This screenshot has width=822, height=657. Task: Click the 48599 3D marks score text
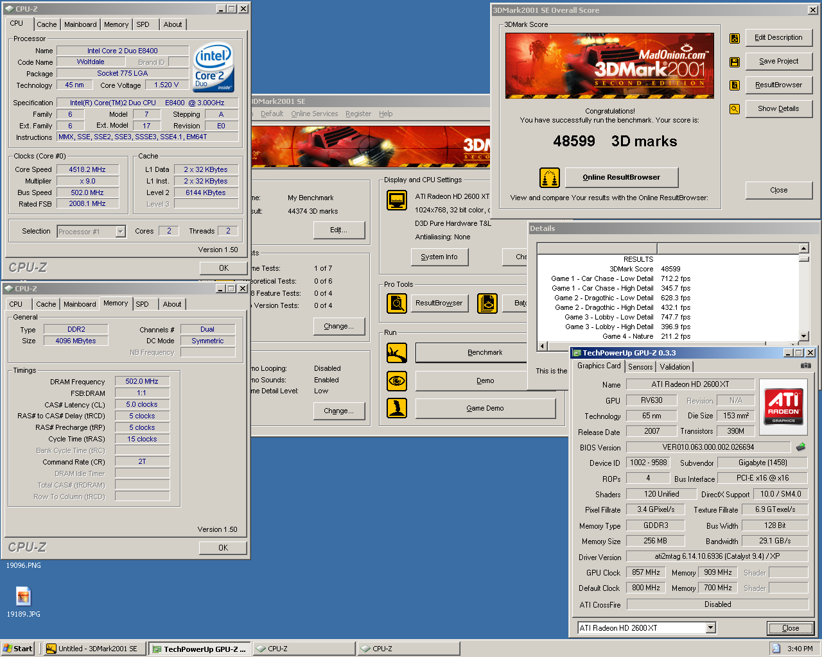615,141
